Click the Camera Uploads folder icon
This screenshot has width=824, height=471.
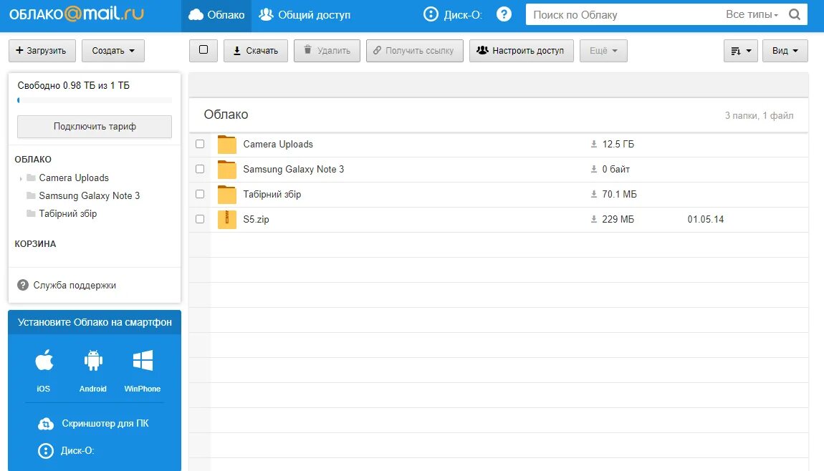point(227,145)
